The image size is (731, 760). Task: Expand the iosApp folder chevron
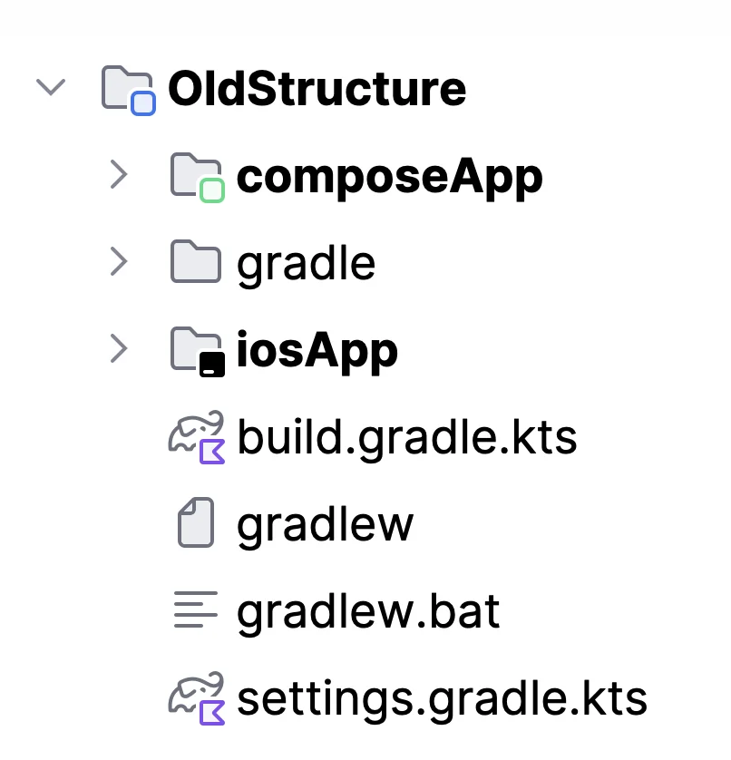(119, 348)
